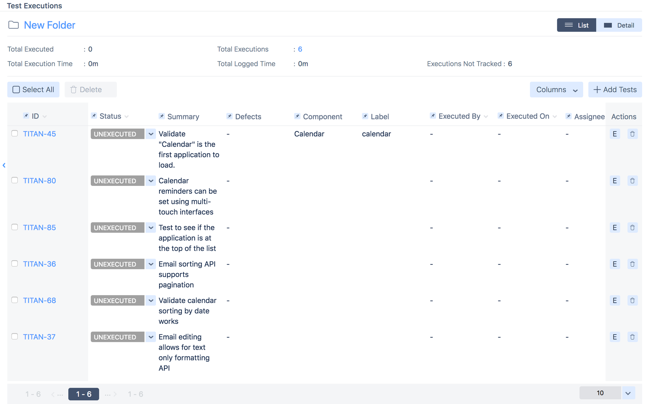Screen dimensions: 652x404
Task: Click the trash icon for TITAN-37 row
Action: 632,337
